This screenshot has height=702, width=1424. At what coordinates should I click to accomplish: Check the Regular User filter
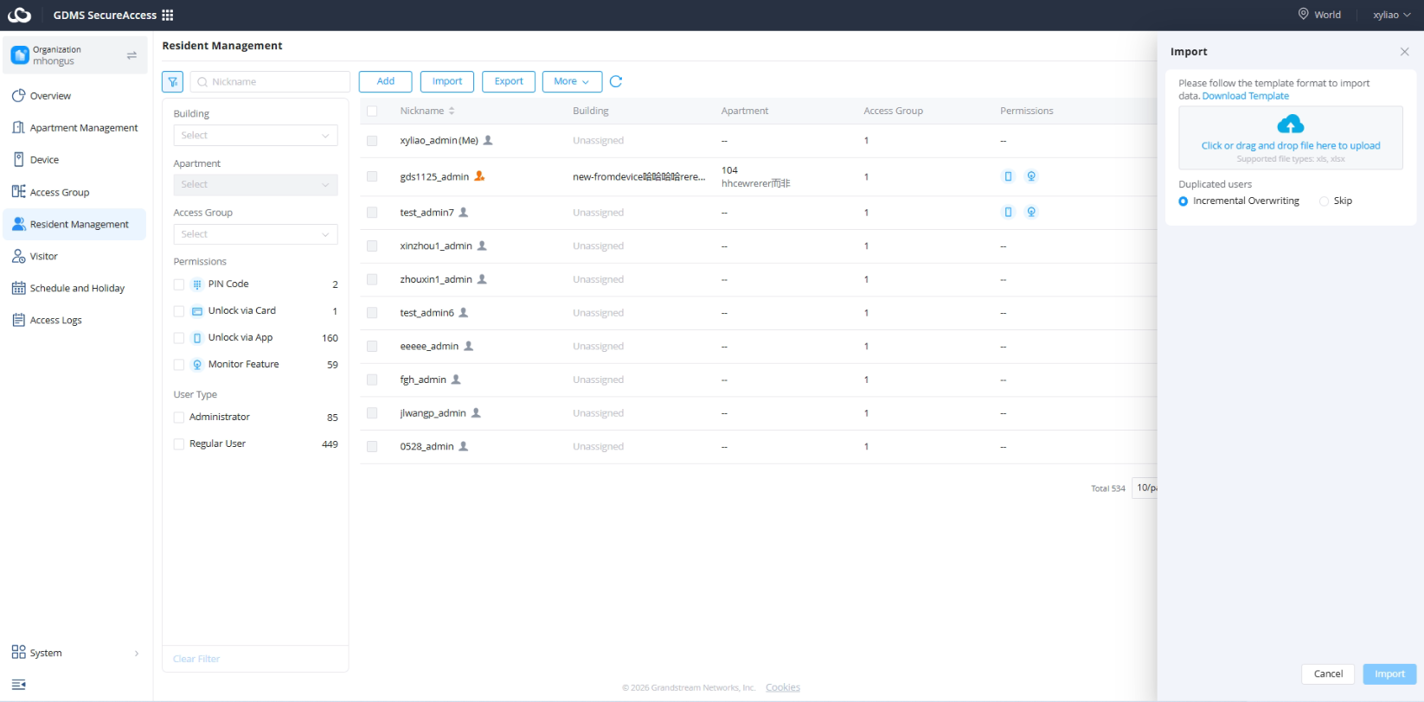click(x=179, y=444)
